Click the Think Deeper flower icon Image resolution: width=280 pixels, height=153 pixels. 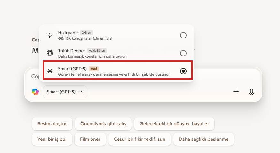point(50,53)
